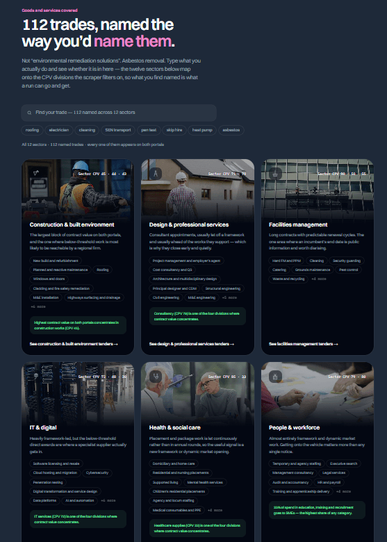Click the 'New build and refurbishment' tag
The width and height of the screenshot is (387, 542).
(x=56, y=261)
